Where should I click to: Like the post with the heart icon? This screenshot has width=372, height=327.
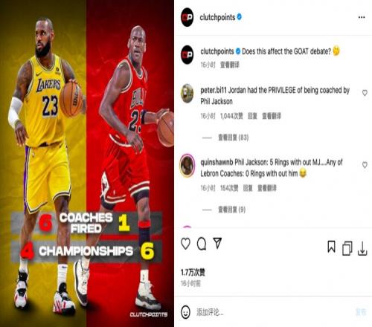click(x=185, y=244)
